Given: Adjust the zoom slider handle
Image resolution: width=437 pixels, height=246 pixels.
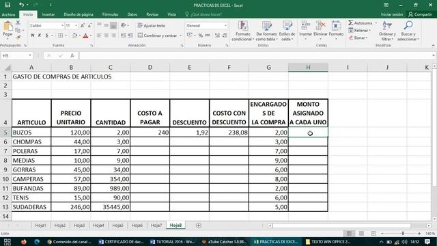Looking at the screenshot, I should point(403,233).
